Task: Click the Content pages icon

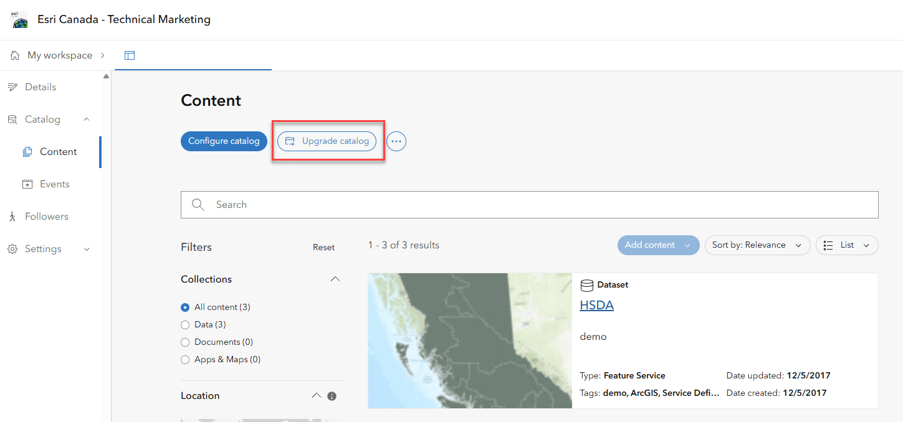Action: [x=27, y=152]
